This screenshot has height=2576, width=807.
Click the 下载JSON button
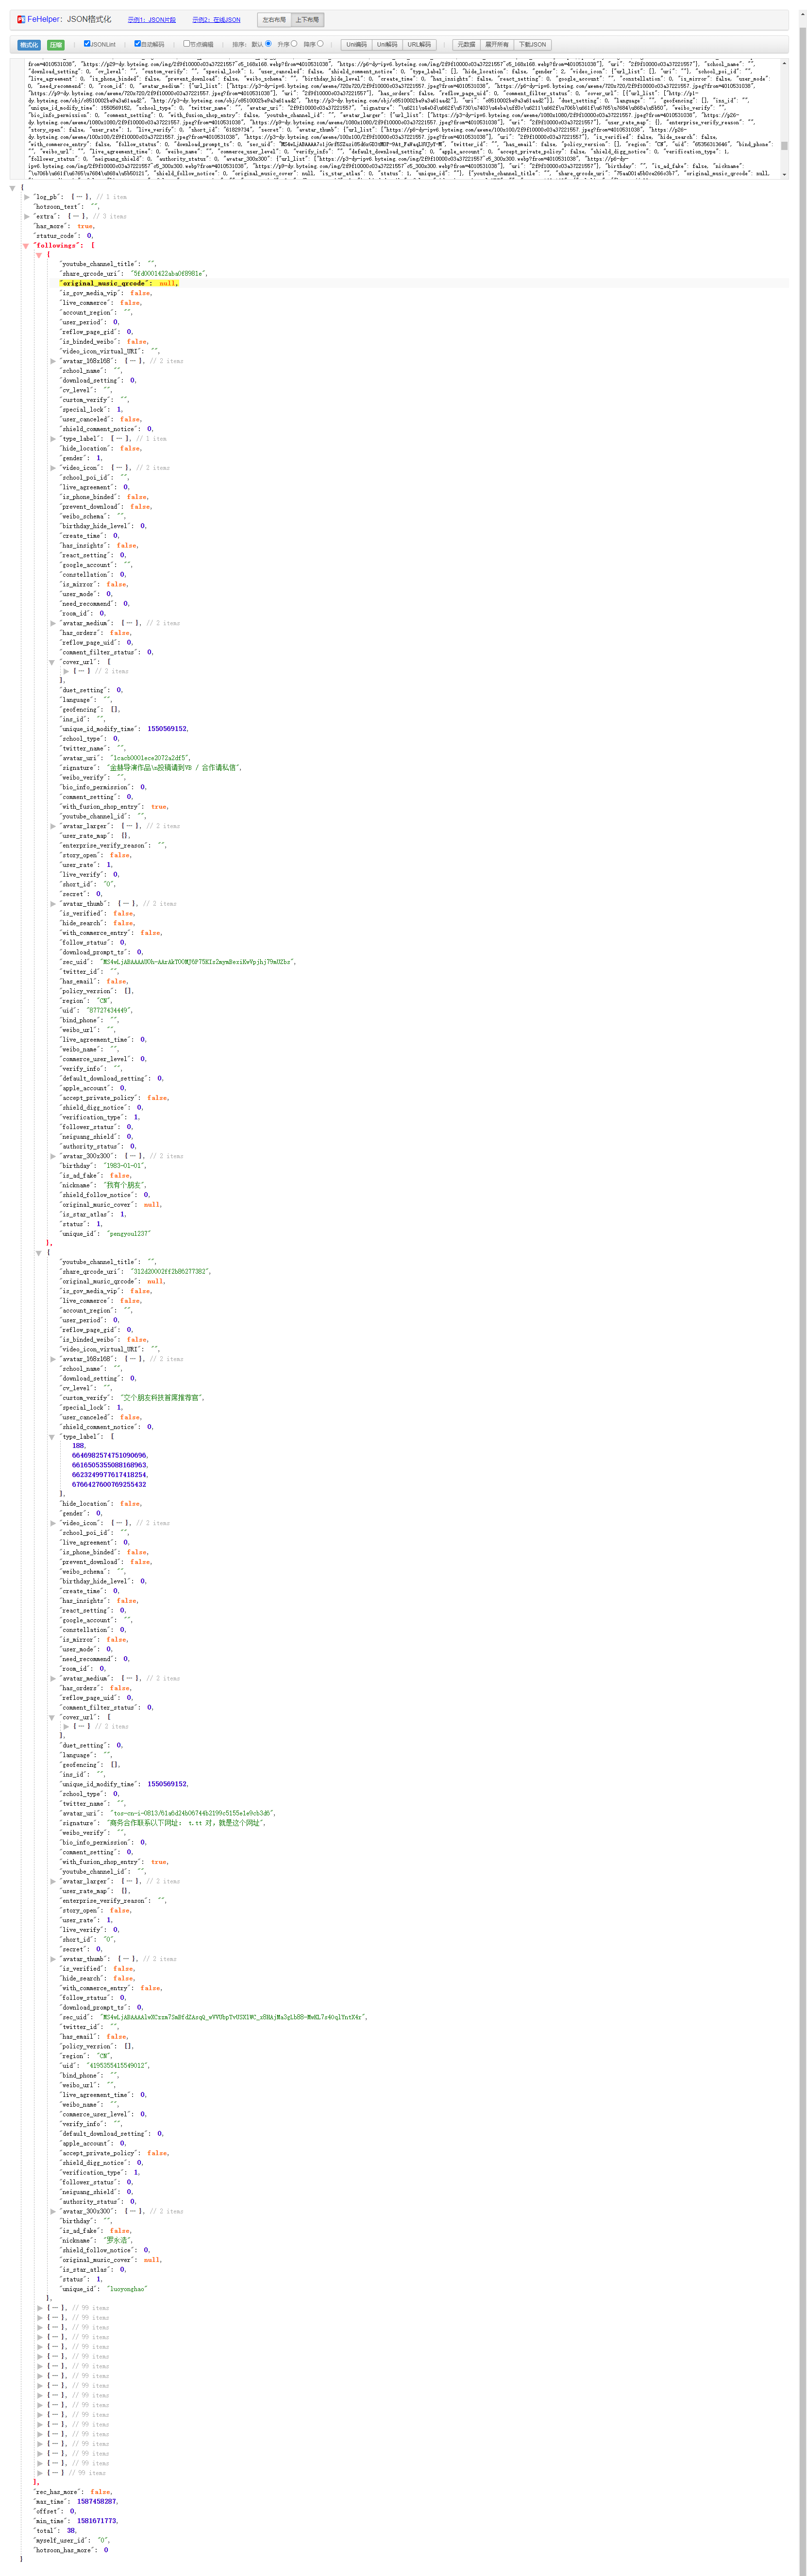[532, 45]
